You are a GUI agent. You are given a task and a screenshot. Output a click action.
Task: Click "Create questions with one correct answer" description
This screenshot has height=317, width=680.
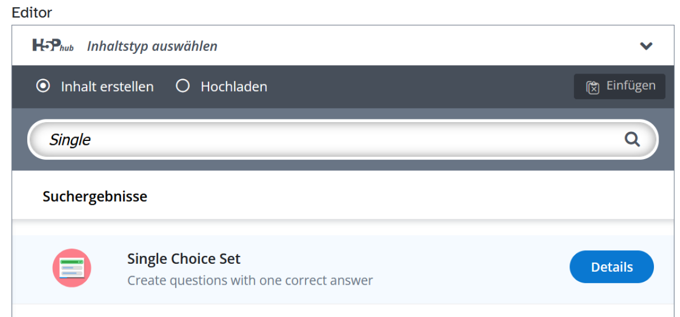pyautogui.click(x=250, y=280)
